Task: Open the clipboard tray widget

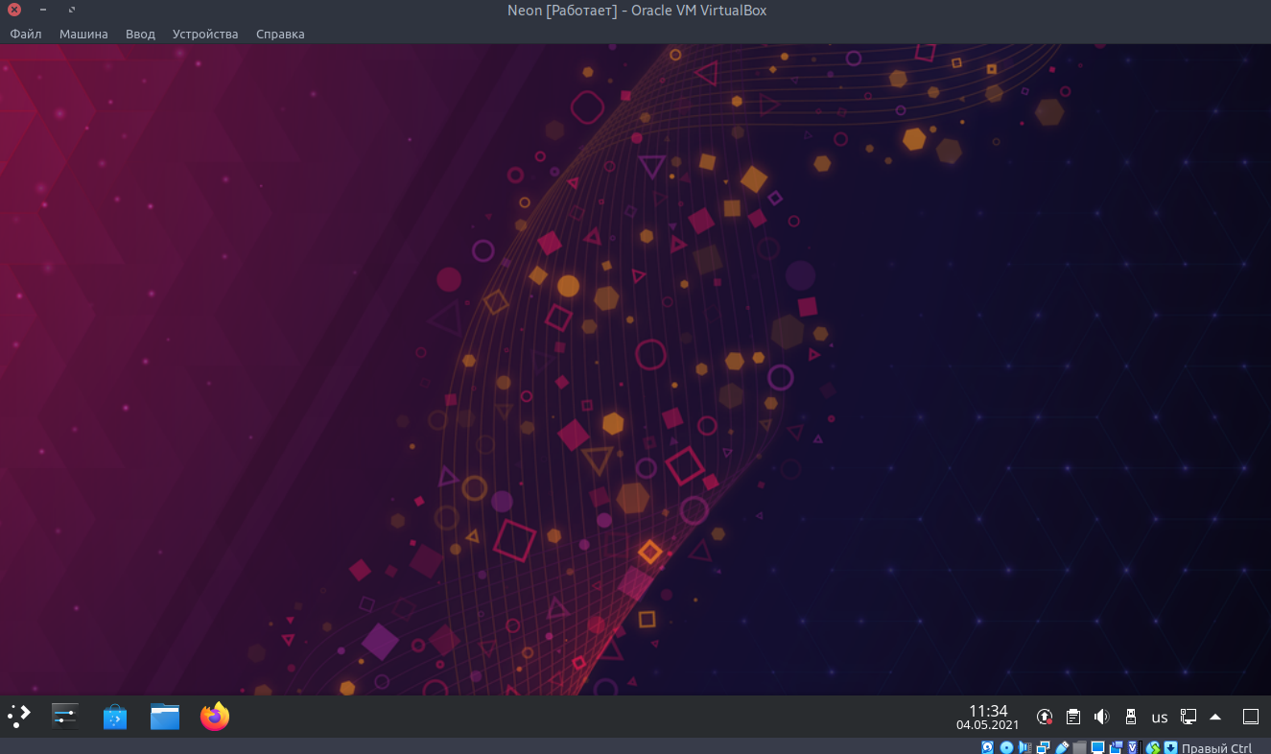Action: point(1073,717)
